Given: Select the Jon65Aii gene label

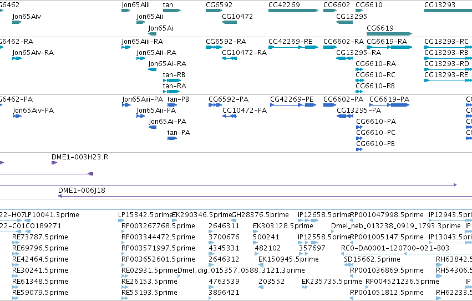Looking at the screenshot, I should (x=150, y=16).
